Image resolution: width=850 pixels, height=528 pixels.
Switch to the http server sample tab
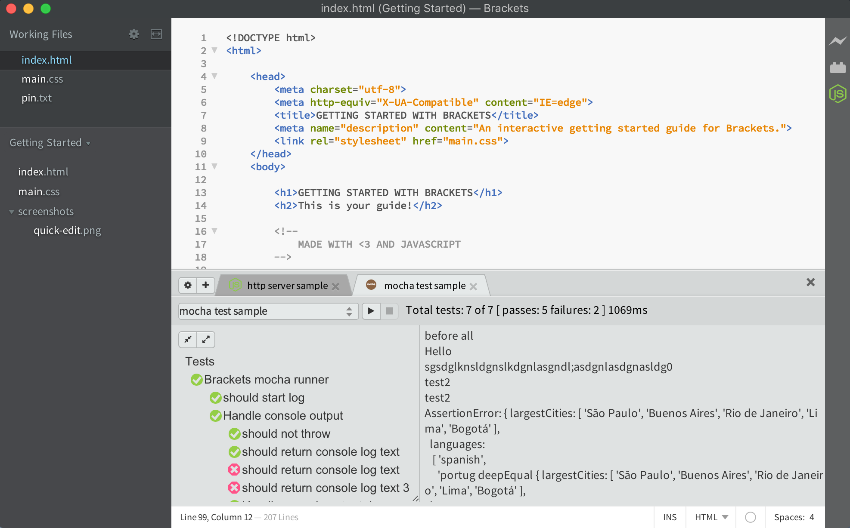(287, 285)
